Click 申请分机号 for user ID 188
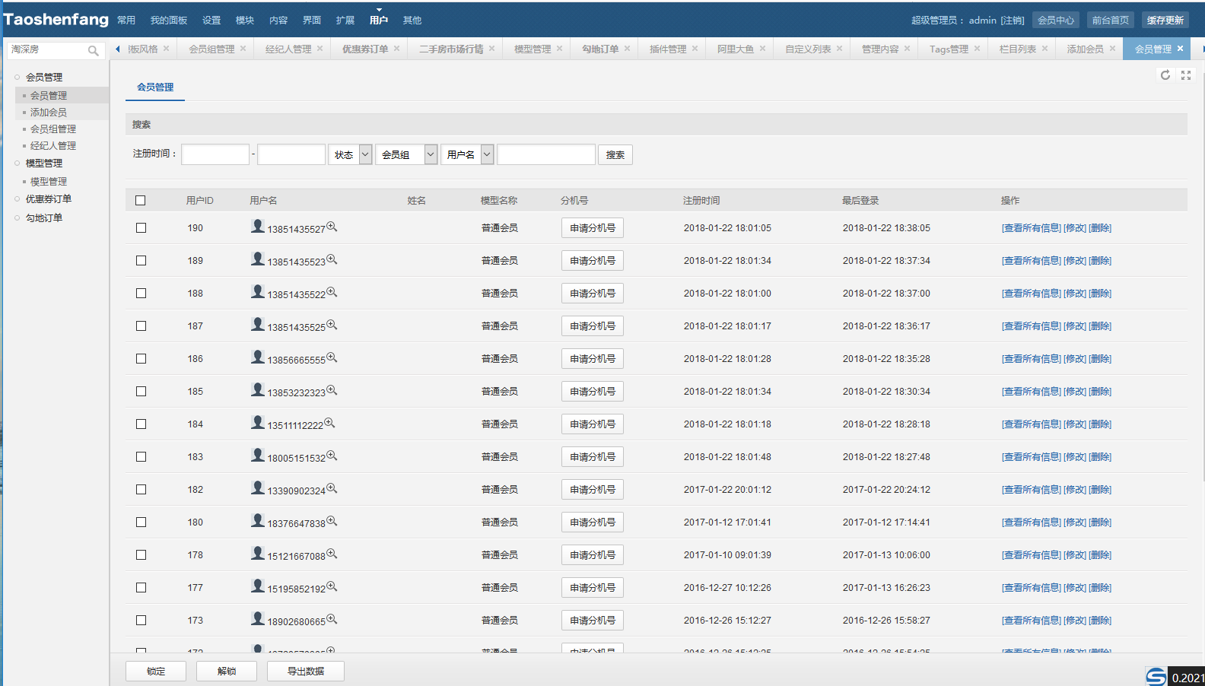Screen dimensions: 1205x686 [x=593, y=294]
